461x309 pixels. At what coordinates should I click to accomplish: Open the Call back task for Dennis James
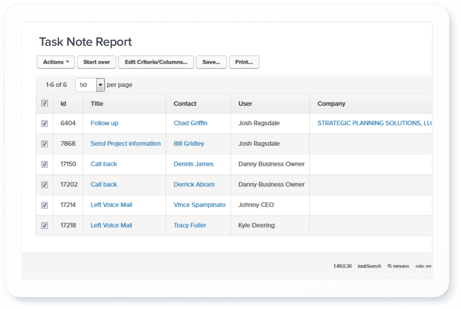tap(104, 164)
